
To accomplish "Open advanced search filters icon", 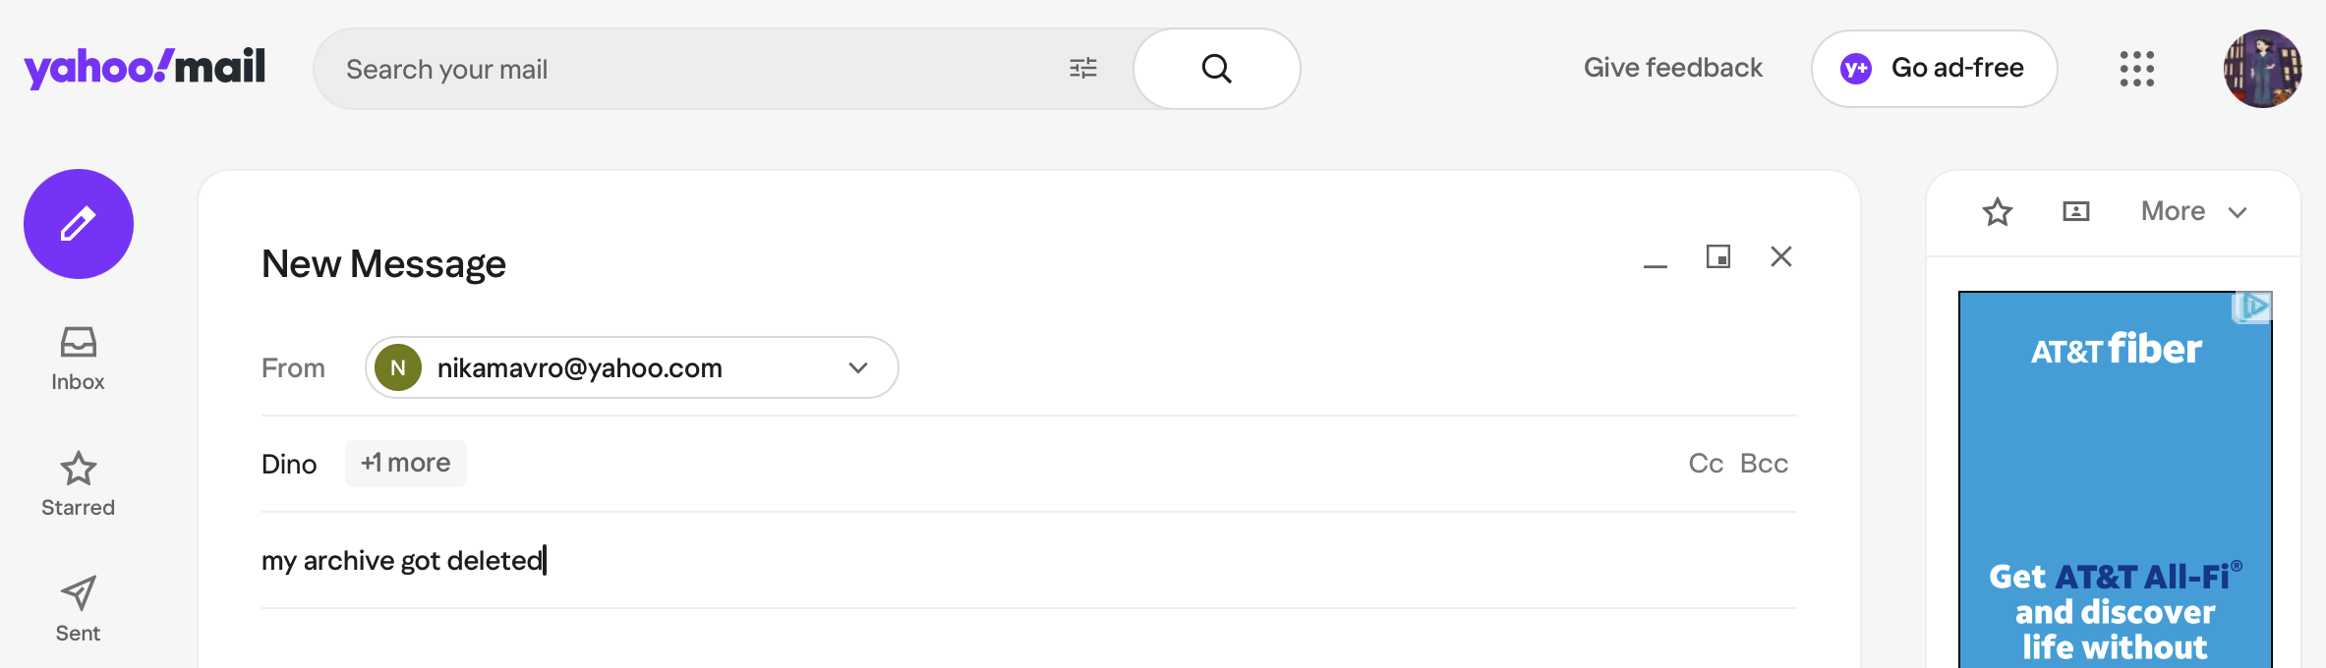I will [1083, 69].
